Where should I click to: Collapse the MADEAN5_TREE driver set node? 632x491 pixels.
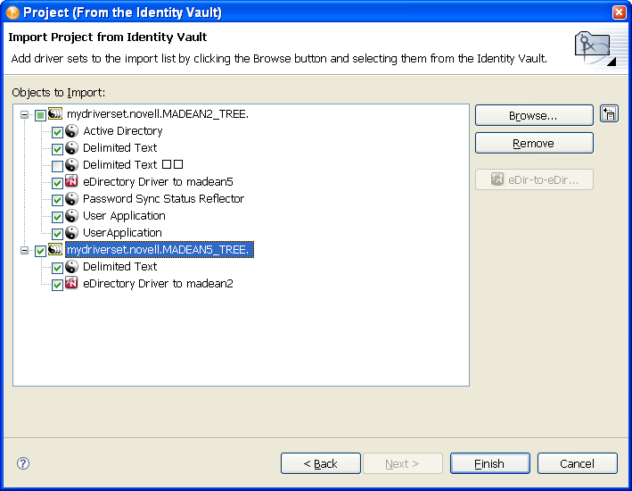(24, 251)
